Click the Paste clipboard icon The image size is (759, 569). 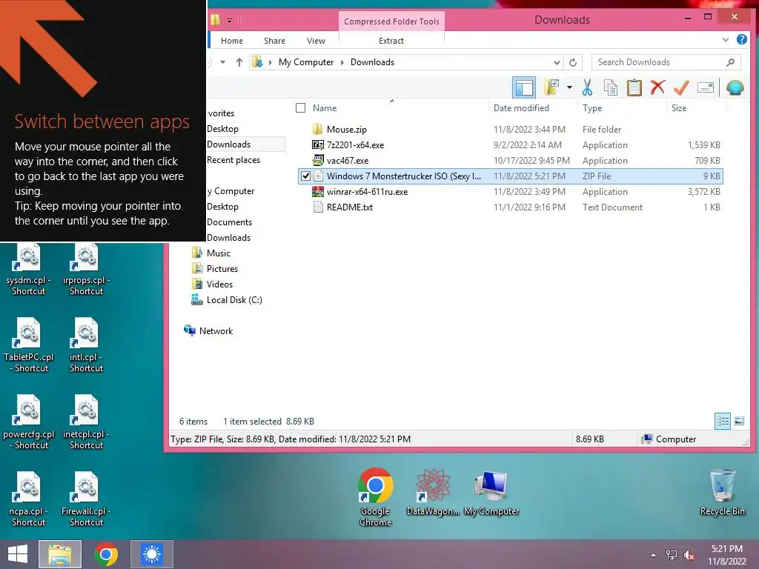tap(634, 87)
